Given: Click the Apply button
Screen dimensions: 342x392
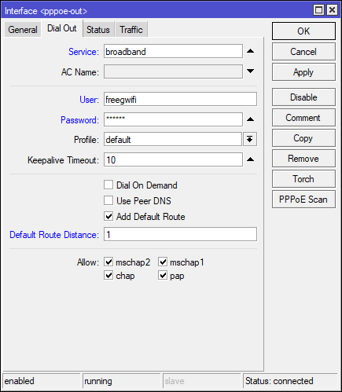Looking at the screenshot, I should 303,72.
